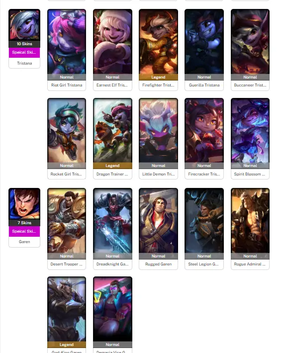Click Garen's purple Special Skin label

click(24, 231)
